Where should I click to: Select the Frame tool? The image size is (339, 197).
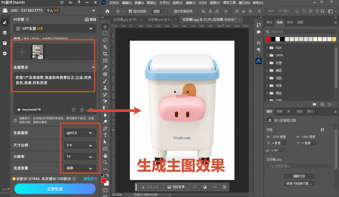105,61
